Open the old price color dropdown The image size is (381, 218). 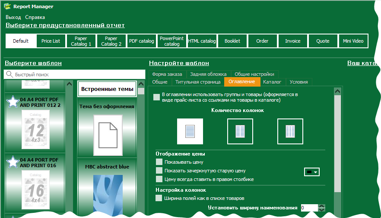pos(312,172)
